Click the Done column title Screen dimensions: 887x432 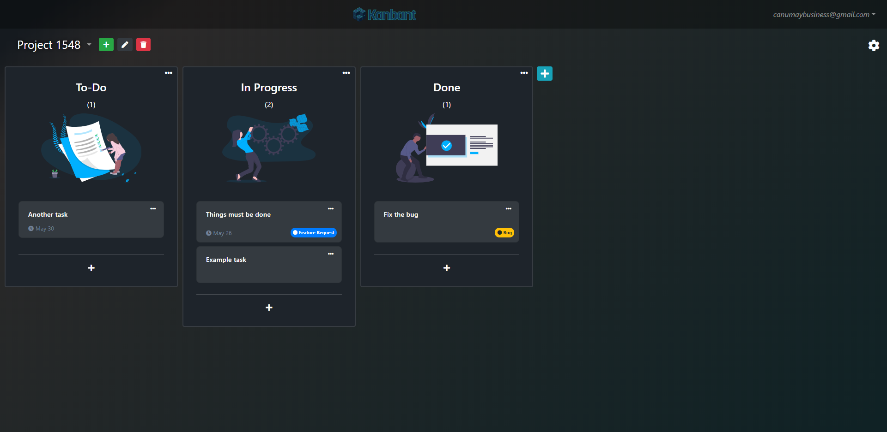click(x=447, y=88)
